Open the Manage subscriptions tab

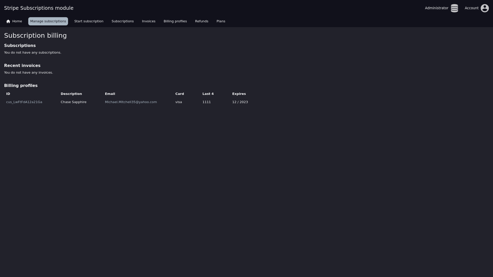(48, 21)
